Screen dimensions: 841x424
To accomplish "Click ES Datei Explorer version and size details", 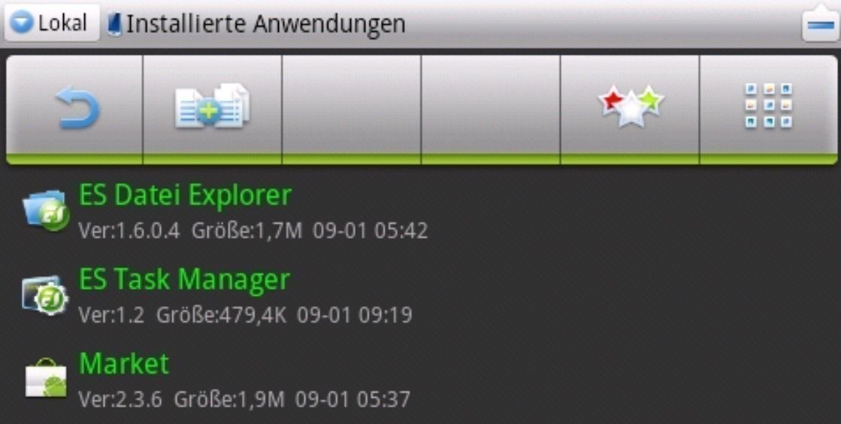I will pos(253,230).
